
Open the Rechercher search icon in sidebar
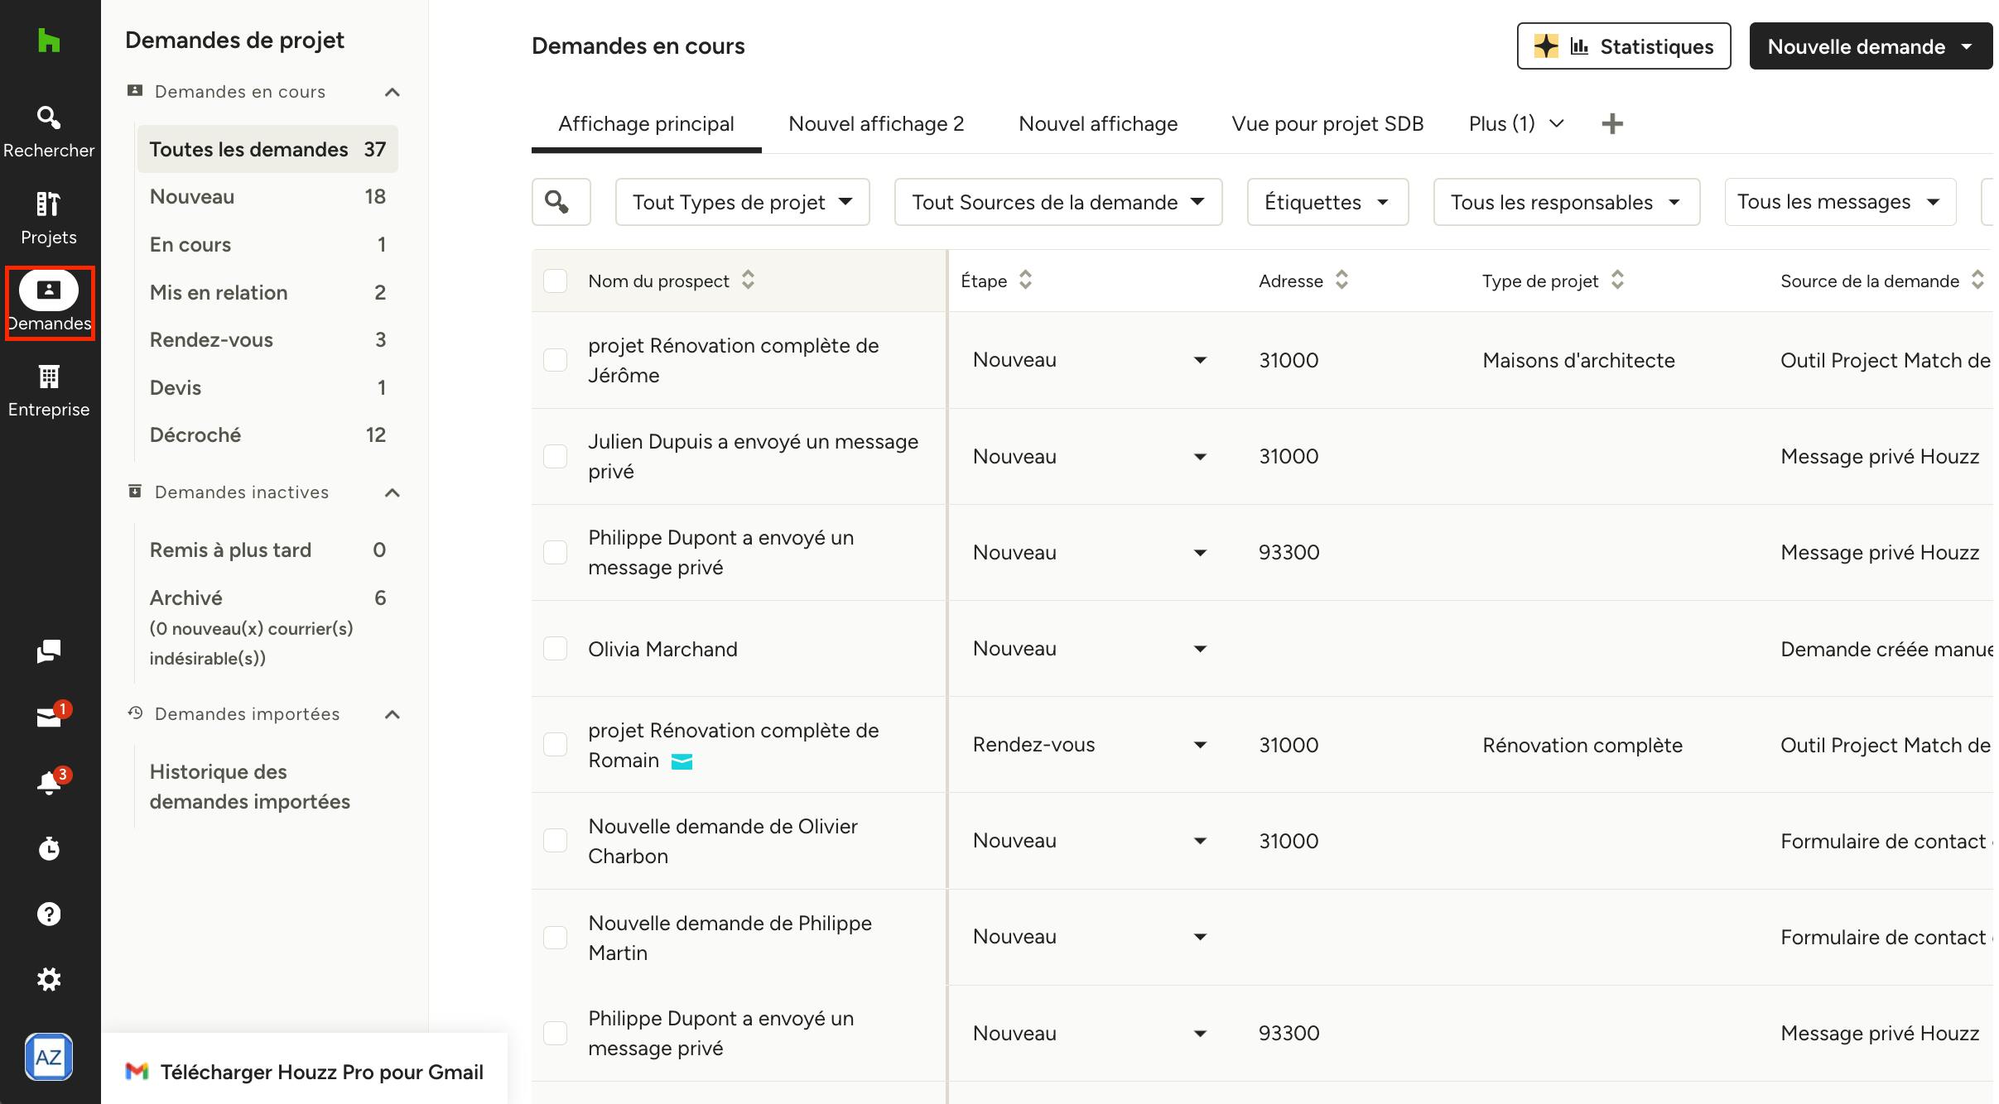[49, 132]
